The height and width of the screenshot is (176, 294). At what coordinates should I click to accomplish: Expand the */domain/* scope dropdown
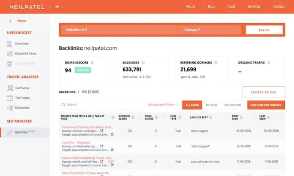pyautogui.click(x=210, y=30)
